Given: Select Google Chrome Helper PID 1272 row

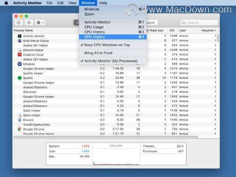Looking at the screenshot, I should point(115,68).
